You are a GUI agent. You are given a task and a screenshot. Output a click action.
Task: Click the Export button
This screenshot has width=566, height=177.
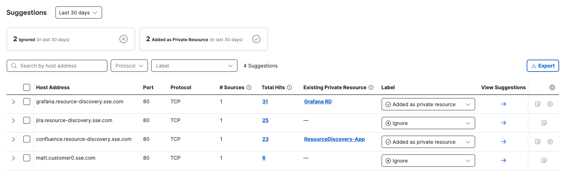tap(543, 66)
